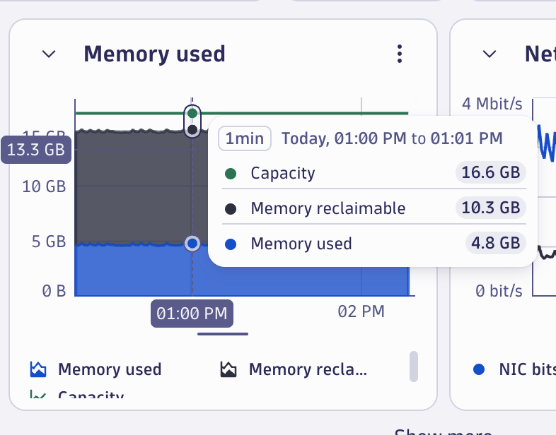Click the green Capacity data point on chart

[192, 113]
